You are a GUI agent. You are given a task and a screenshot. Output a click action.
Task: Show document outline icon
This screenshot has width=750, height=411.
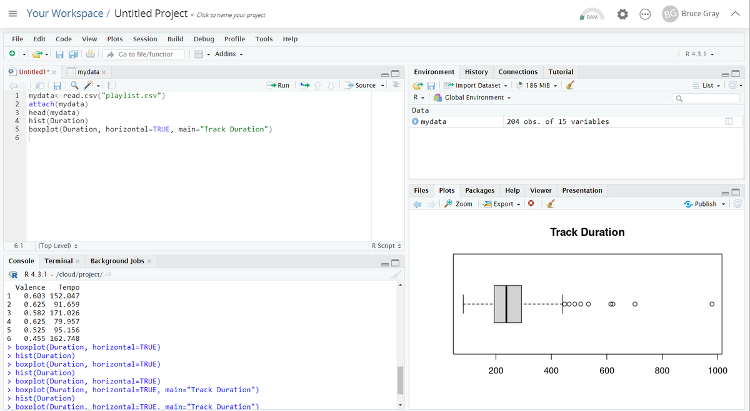[396, 85]
